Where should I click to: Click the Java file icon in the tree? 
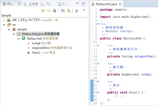point(19,34)
